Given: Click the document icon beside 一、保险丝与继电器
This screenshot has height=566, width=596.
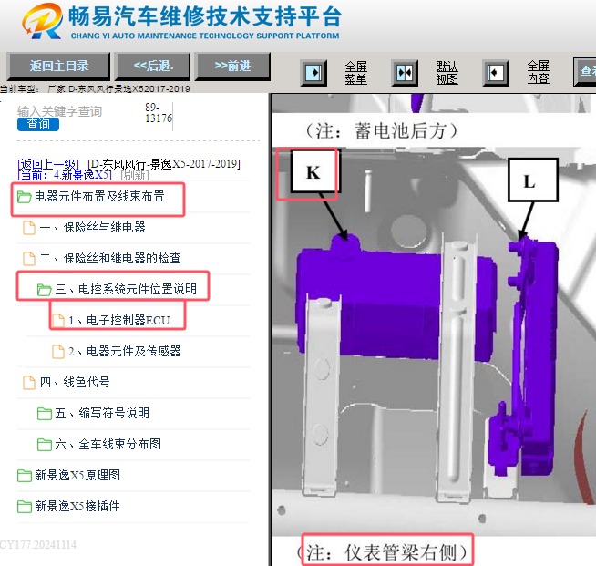Looking at the screenshot, I should coord(29,228).
